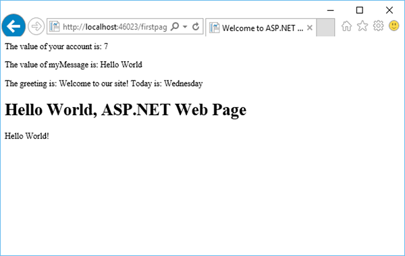
Task: Go back with the blue Back arrow
Action: click(13, 26)
